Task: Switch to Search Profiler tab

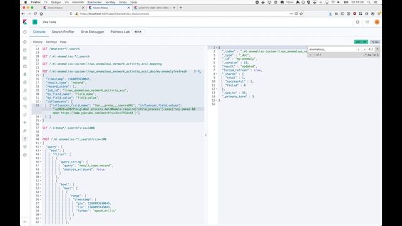Action: [63, 32]
